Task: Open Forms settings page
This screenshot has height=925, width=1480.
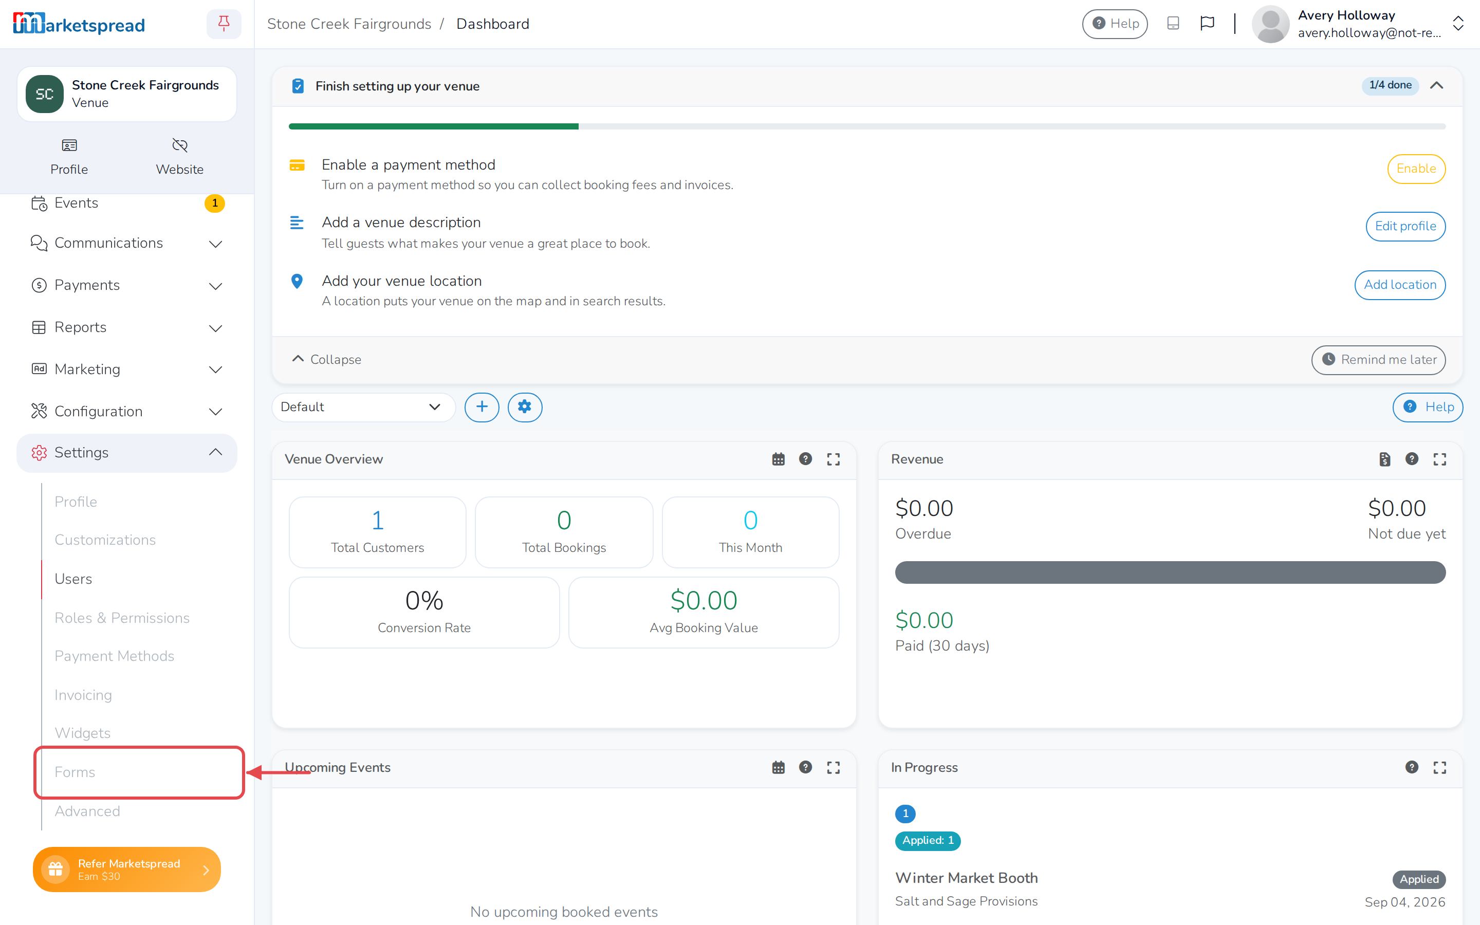Action: (75, 772)
